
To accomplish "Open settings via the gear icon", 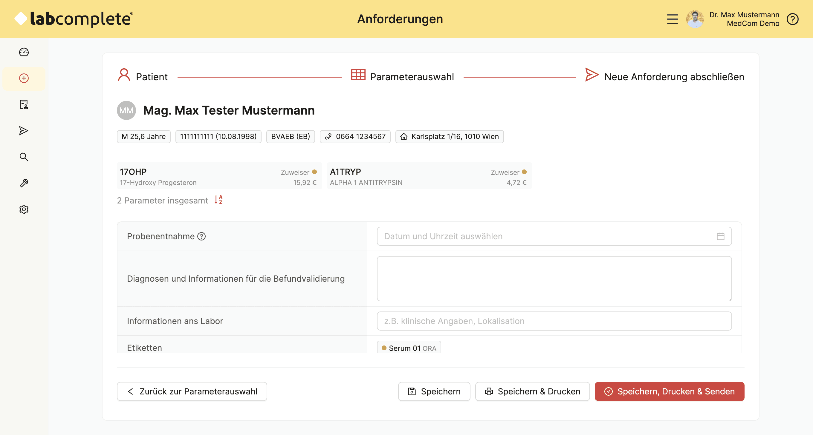I will 24,209.
